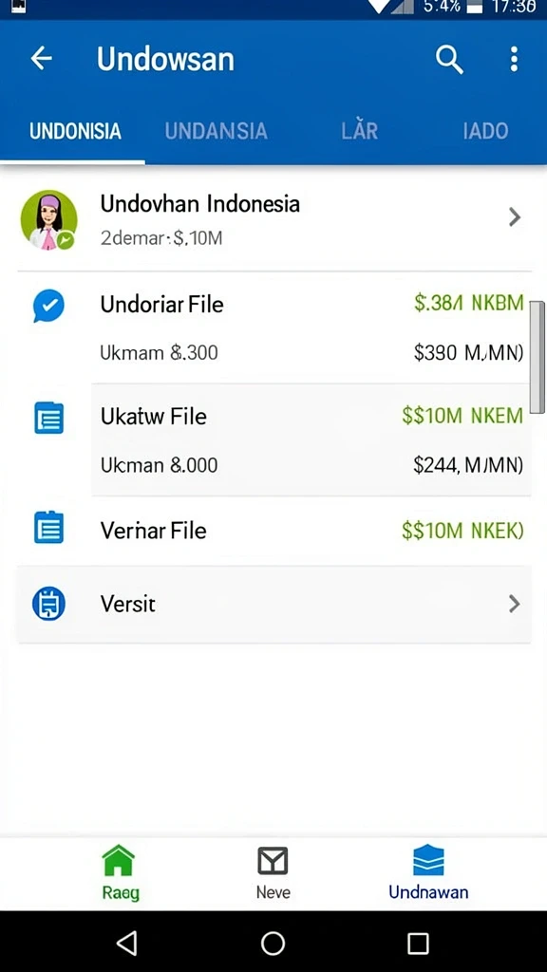Tap the checkmark chat bubble icon
Screen dimensions: 547x972
pos(48,306)
